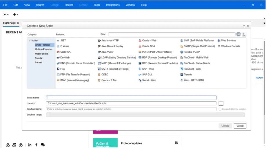
Task: Select the Citrix ICA protocol icon
Action: click(58, 52)
